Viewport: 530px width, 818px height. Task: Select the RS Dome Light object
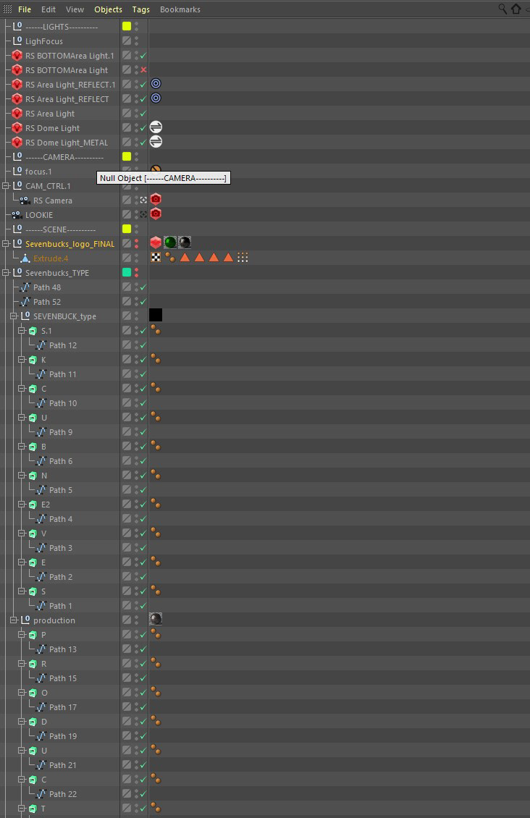(x=53, y=128)
